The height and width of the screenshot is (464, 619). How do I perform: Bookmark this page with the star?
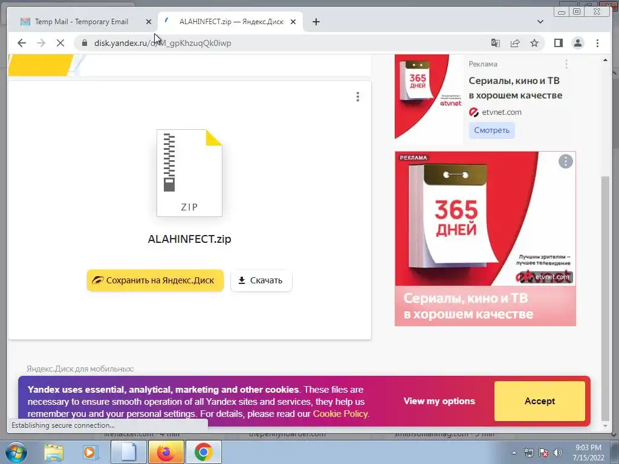coord(534,43)
